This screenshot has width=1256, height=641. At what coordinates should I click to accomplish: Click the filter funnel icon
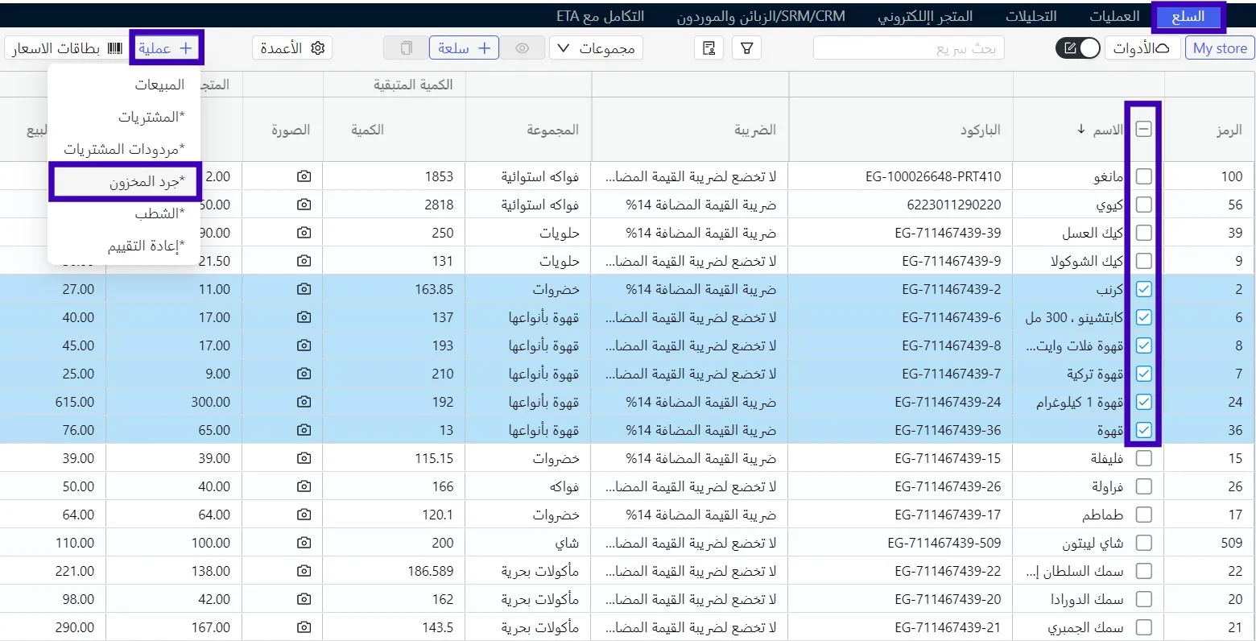(746, 48)
